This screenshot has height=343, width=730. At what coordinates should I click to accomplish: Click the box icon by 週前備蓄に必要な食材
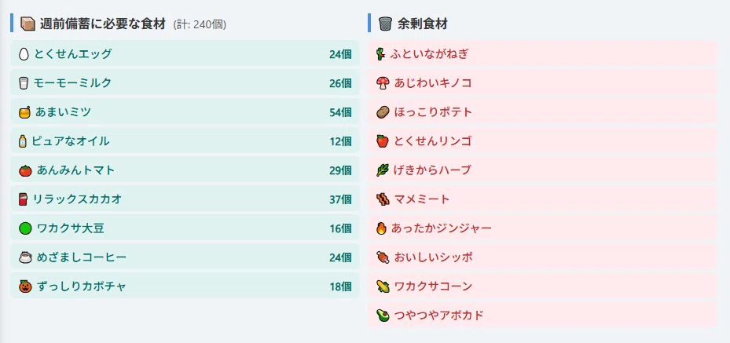coord(28,24)
